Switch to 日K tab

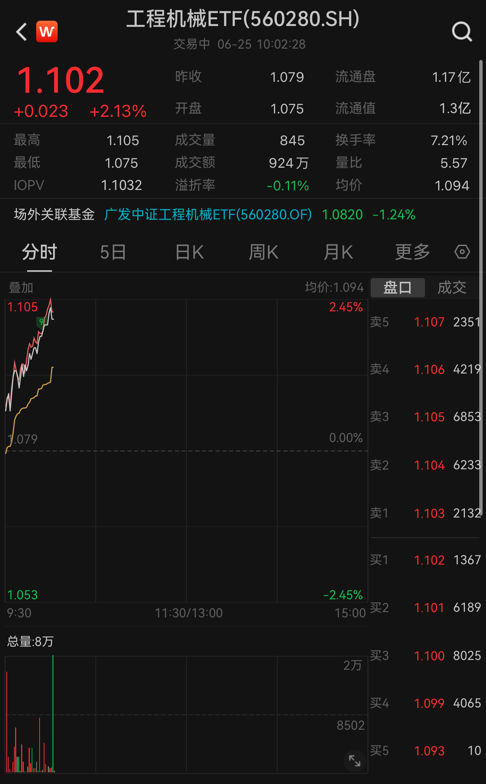(x=190, y=252)
